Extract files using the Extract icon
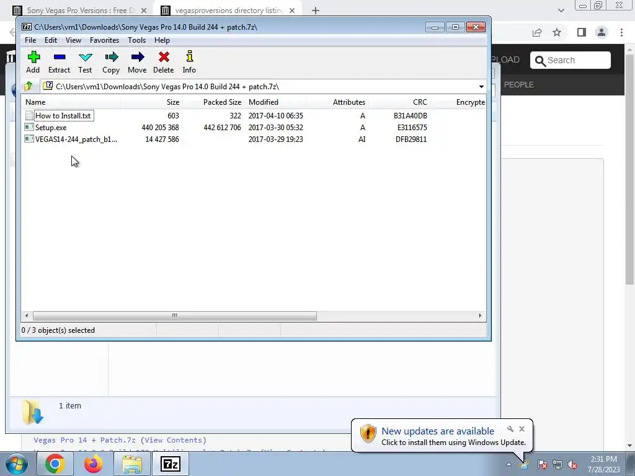The image size is (635, 476). pos(59,62)
